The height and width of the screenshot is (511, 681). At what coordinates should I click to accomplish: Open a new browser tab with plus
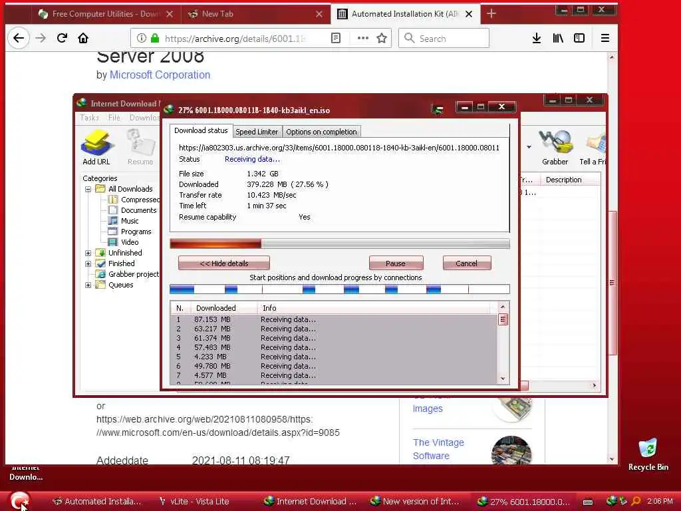pyautogui.click(x=491, y=14)
